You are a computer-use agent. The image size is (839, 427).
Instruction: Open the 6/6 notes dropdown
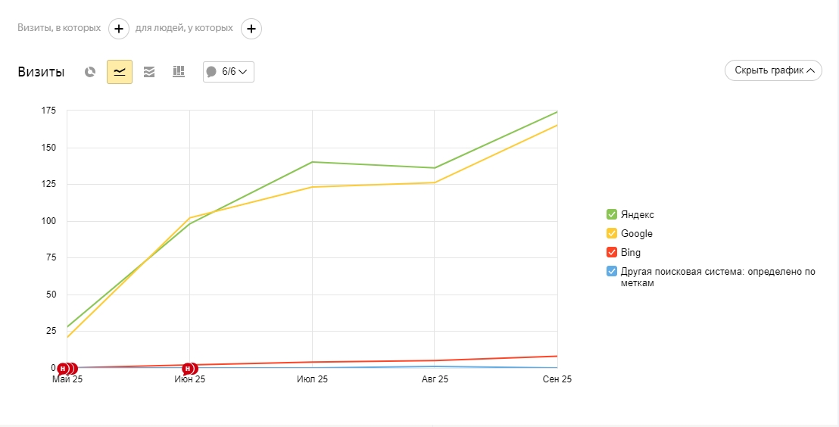tap(229, 72)
